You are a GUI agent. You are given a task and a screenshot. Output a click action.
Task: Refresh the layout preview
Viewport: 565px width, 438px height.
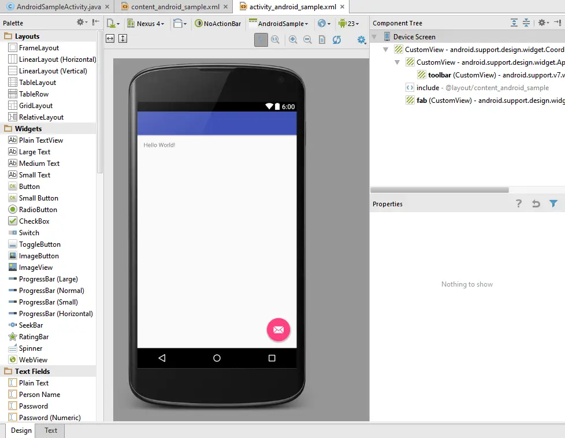pos(337,39)
